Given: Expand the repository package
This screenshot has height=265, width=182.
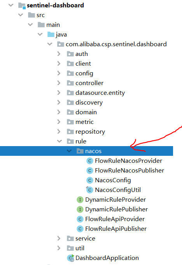Looking at the screenshot, I should [59, 132].
